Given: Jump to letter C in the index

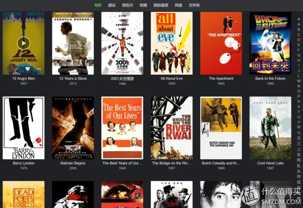Looking at the screenshot, I should tap(299, 34).
